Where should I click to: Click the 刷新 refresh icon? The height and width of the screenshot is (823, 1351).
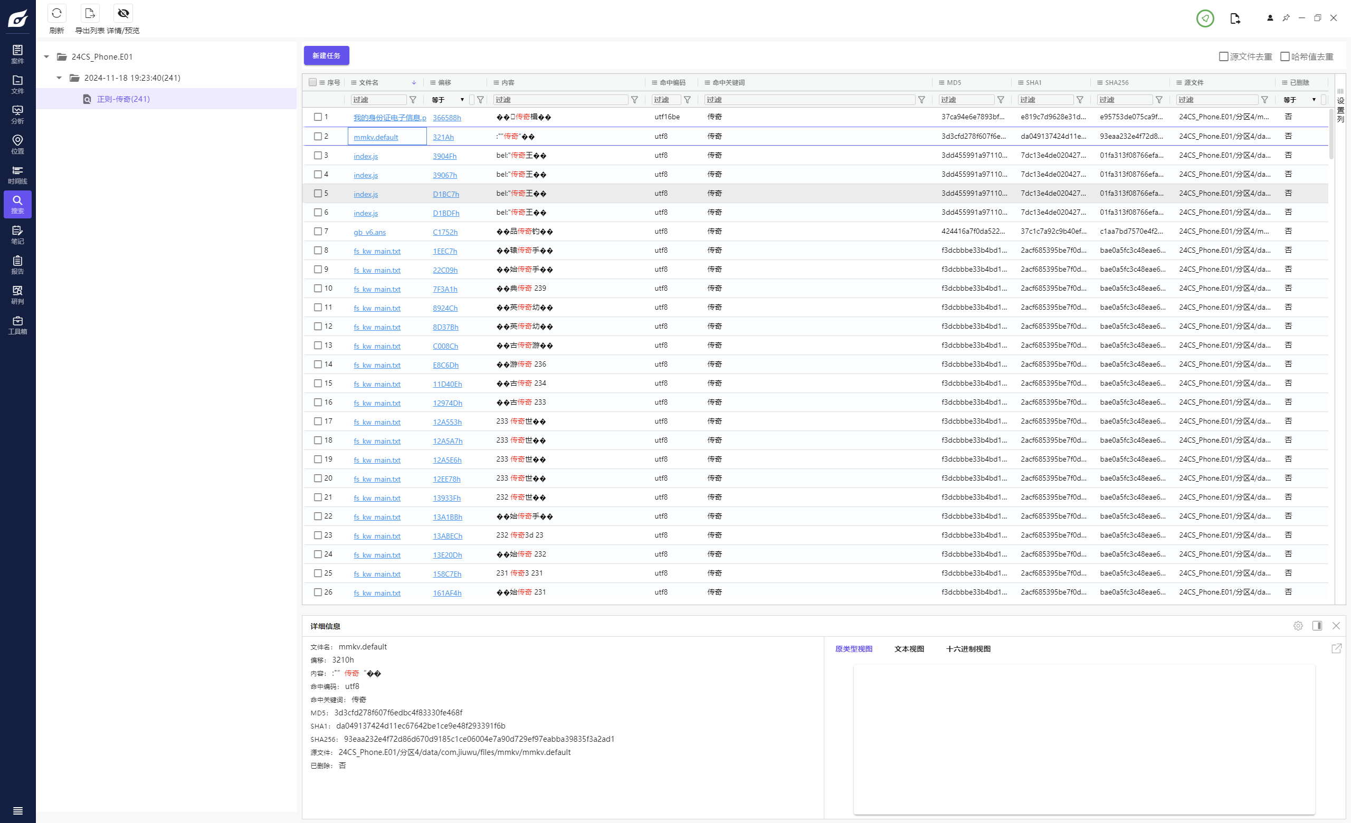tap(56, 13)
